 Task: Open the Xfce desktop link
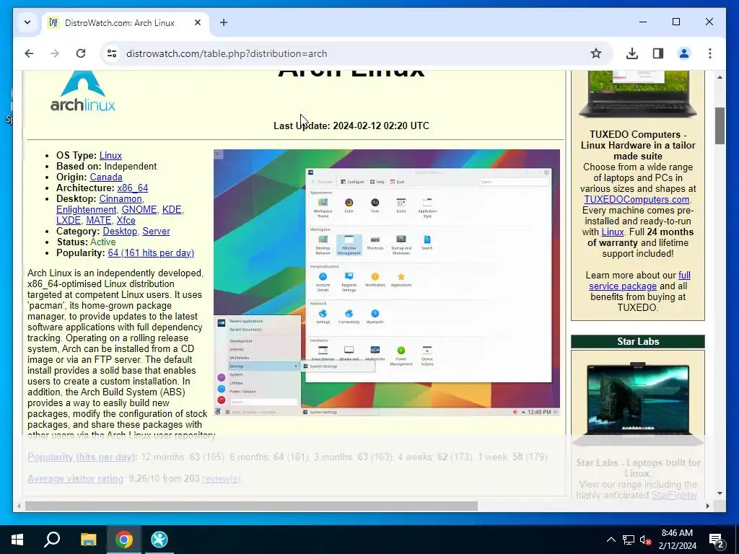126,221
